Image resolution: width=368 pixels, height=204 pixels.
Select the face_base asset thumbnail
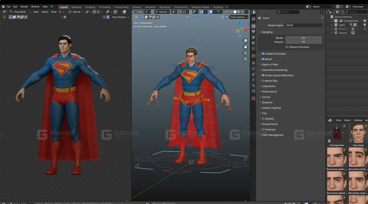pos(358,133)
